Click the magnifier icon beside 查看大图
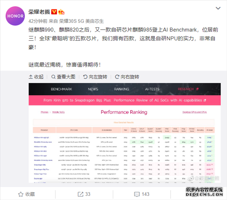This screenshot has height=200, width=227. [x=53, y=77]
